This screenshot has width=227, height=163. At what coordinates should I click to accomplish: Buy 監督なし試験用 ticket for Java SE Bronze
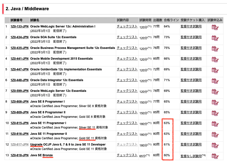pos(191,156)
